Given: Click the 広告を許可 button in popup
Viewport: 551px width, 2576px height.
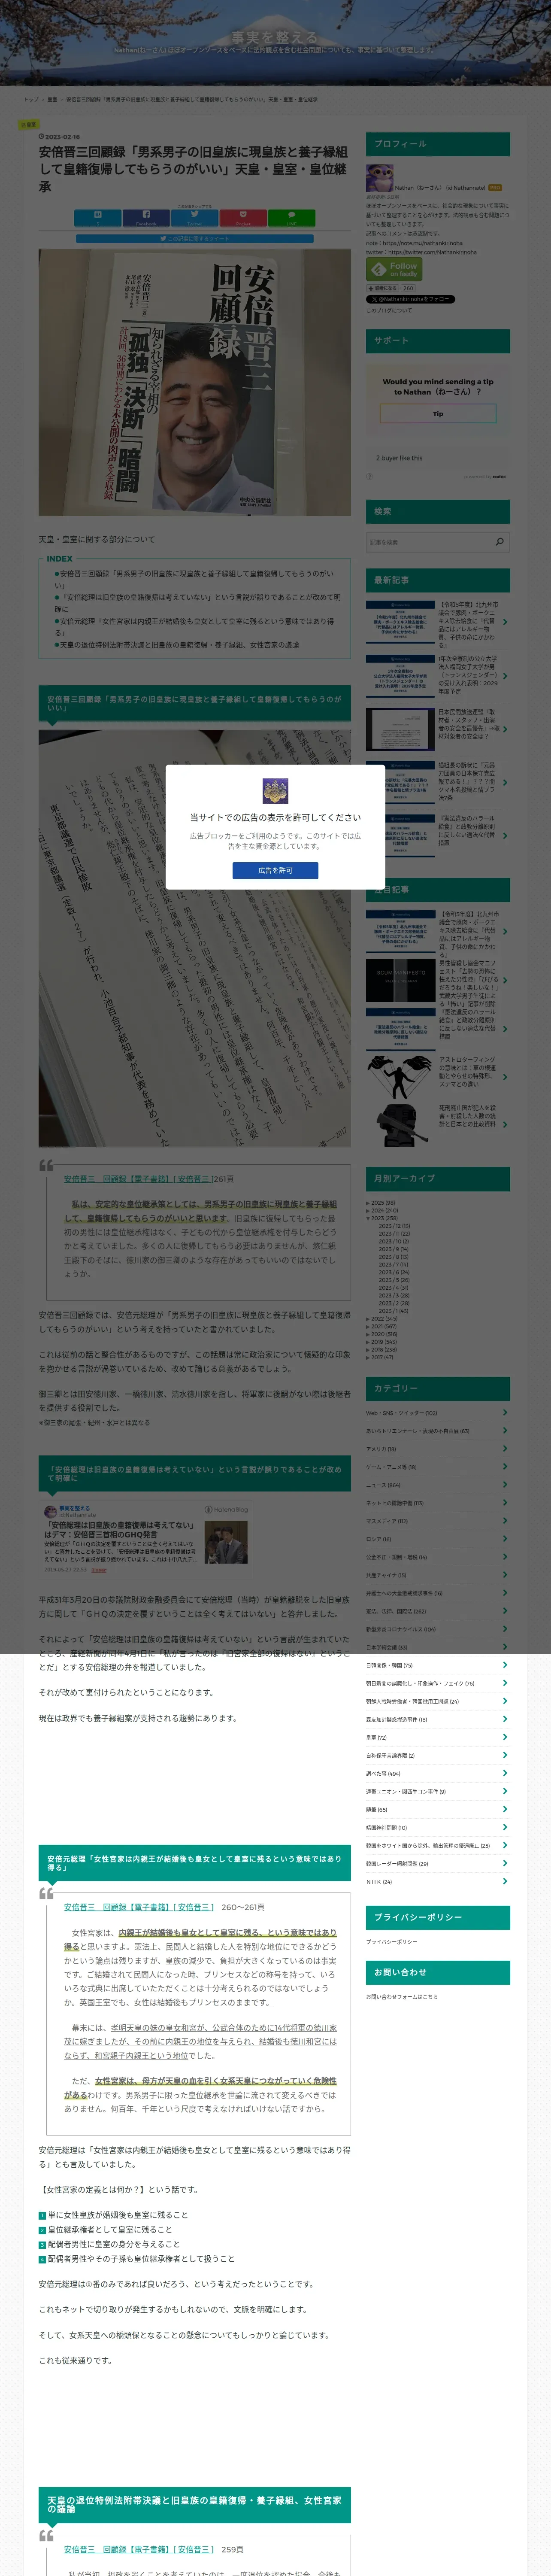Looking at the screenshot, I should pyautogui.click(x=275, y=870).
